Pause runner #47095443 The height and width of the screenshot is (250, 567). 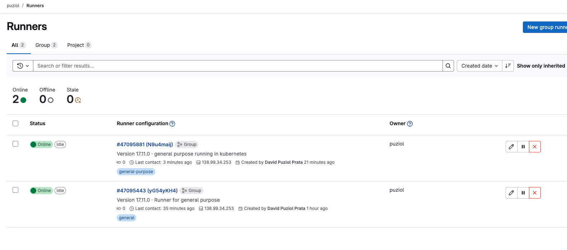[x=523, y=193]
